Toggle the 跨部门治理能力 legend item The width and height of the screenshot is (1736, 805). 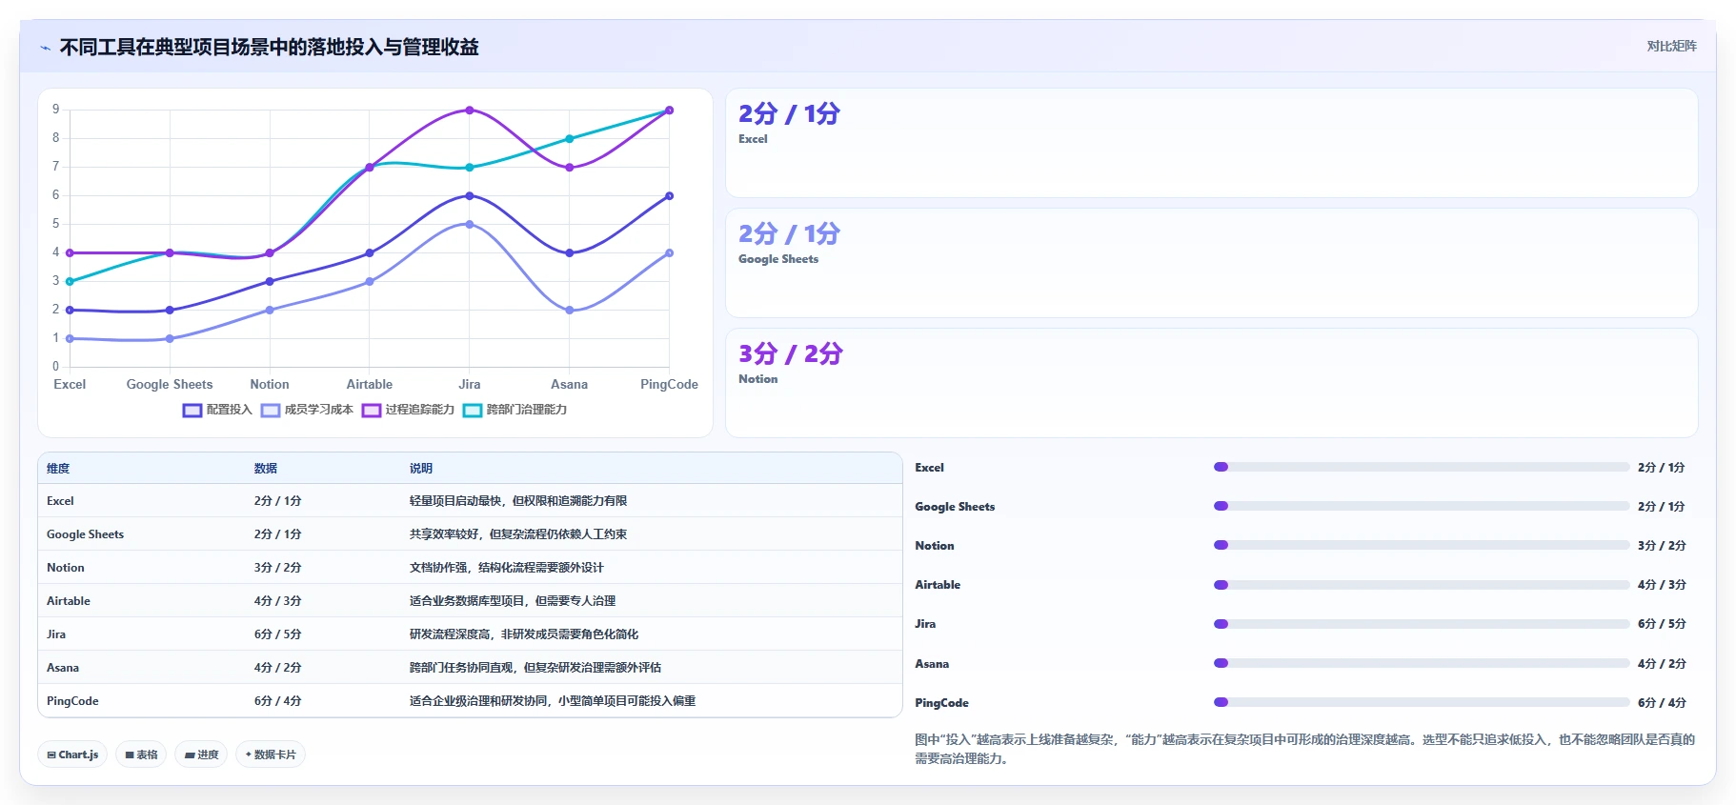click(515, 410)
